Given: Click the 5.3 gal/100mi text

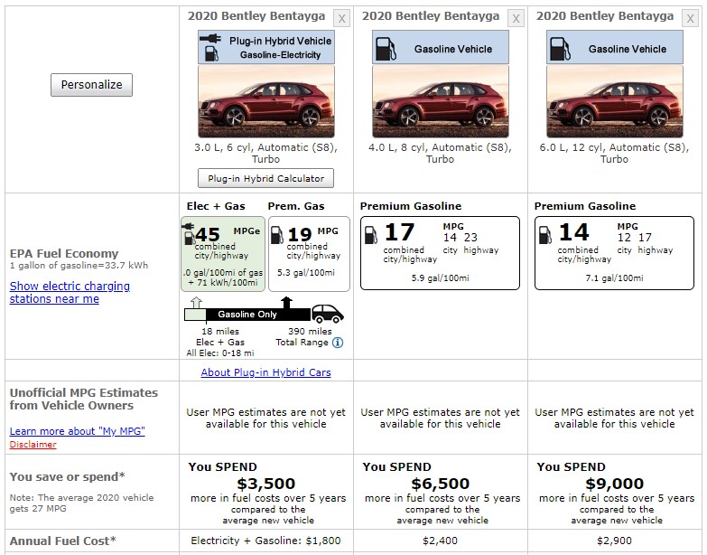Looking at the screenshot, I should click(306, 273).
